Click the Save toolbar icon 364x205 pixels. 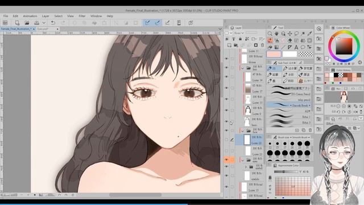click(x=36, y=23)
